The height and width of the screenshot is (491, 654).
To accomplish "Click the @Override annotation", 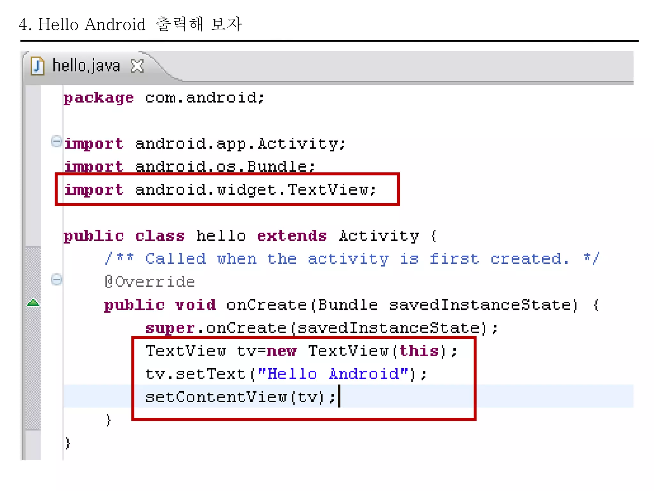I will pyautogui.click(x=149, y=282).
